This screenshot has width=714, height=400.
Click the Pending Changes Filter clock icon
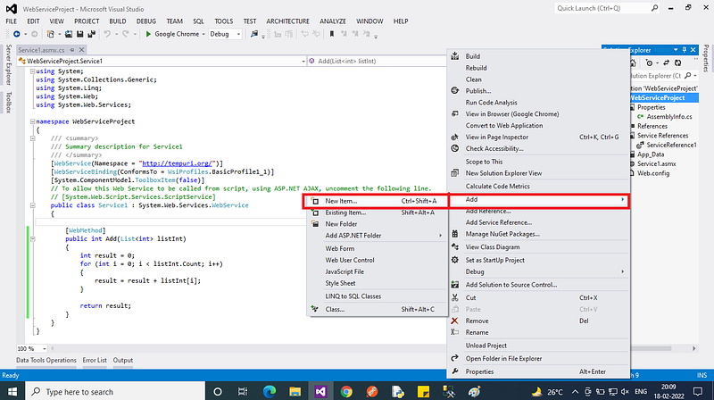tap(649, 62)
